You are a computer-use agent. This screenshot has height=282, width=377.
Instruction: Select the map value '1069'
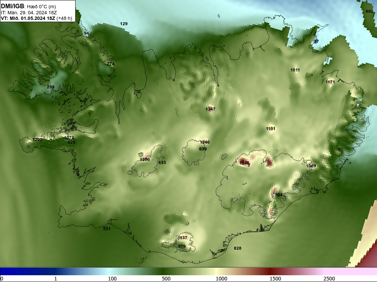[x=311, y=166]
